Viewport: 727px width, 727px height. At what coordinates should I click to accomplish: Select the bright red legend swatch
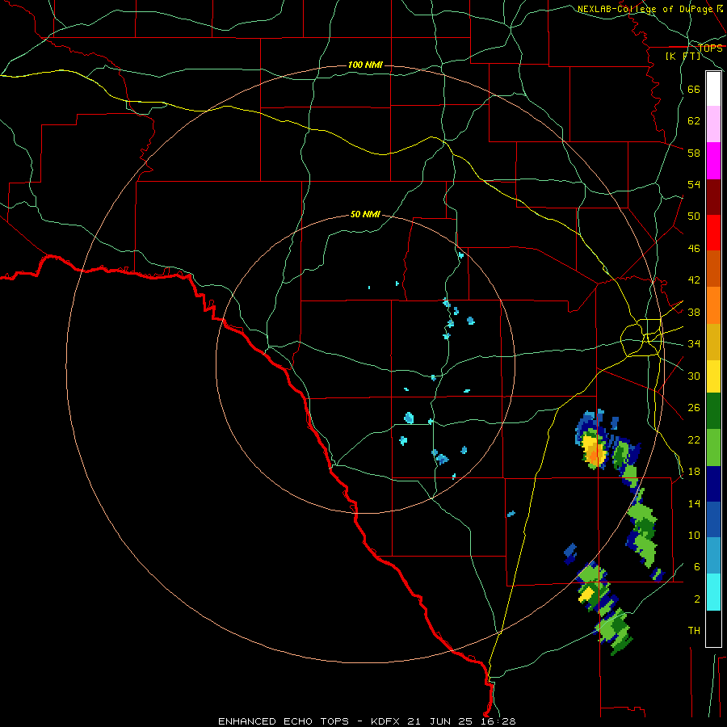tap(713, 233)
